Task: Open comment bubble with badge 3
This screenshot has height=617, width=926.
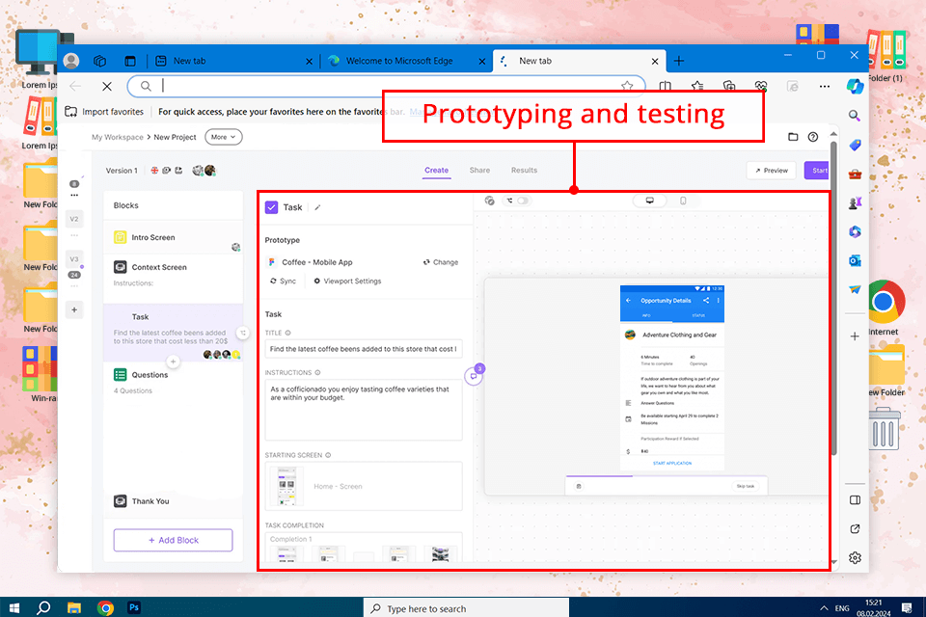Action: (x=475, y=374)
